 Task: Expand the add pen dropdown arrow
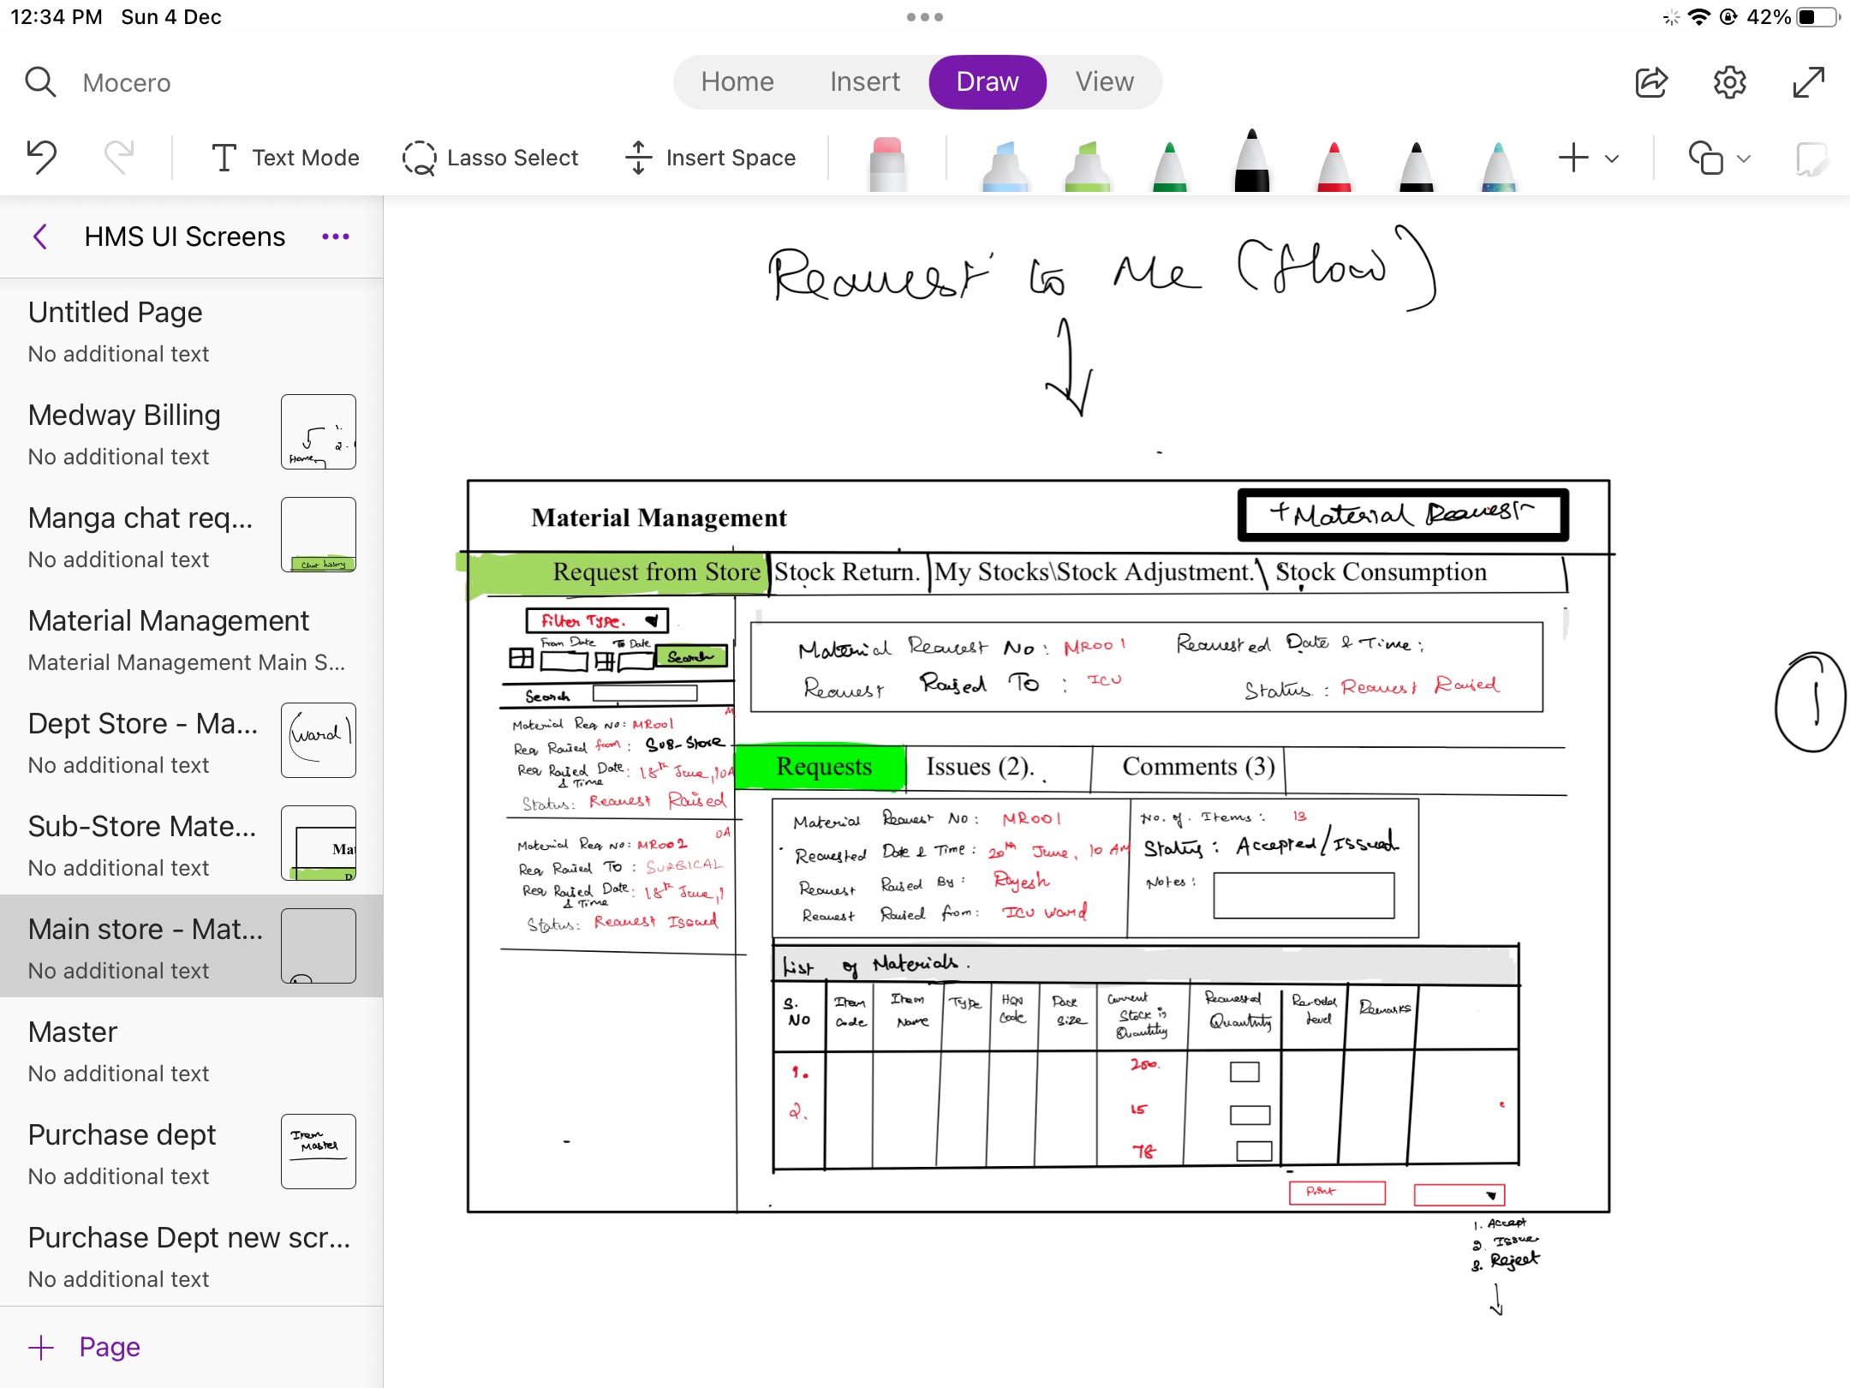click(1612, 159)
